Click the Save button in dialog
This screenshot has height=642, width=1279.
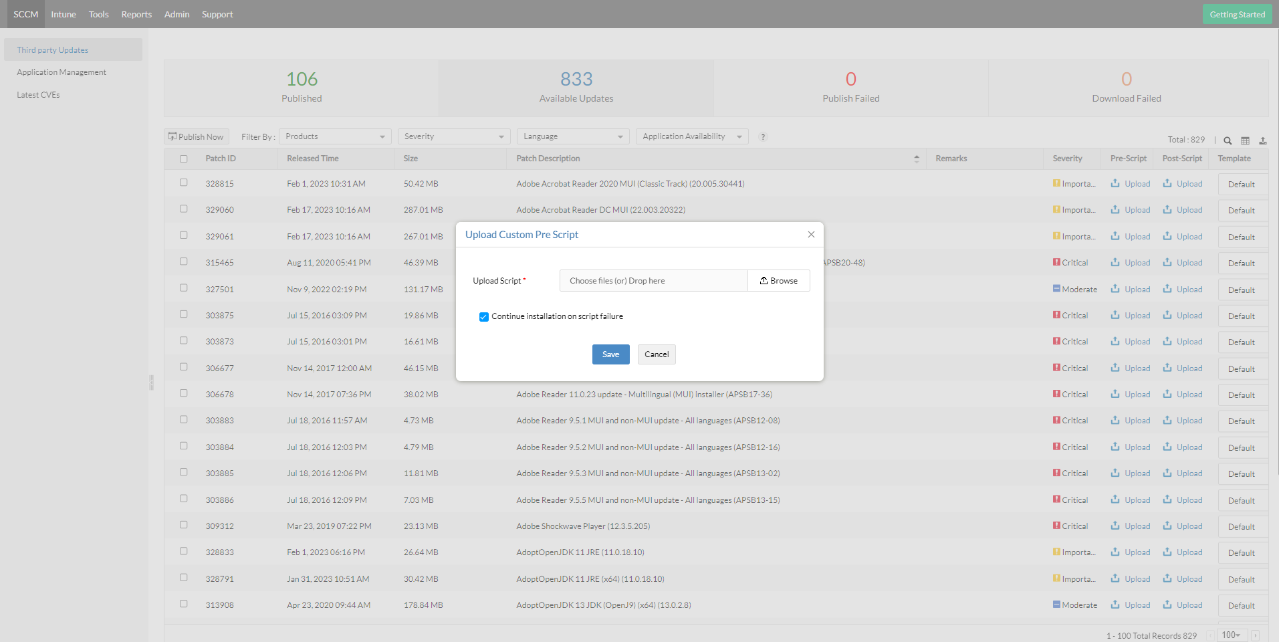point(611,354)
